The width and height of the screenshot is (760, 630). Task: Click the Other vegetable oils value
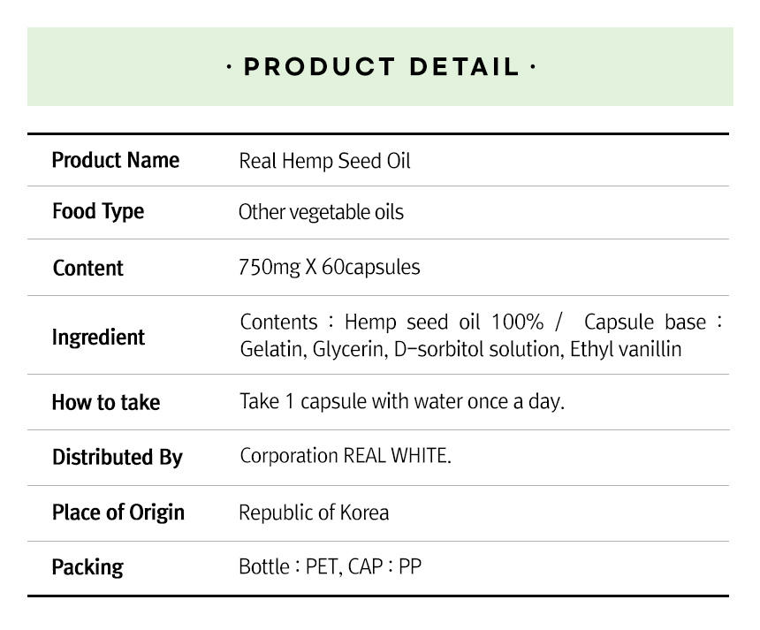coord(321,212)
